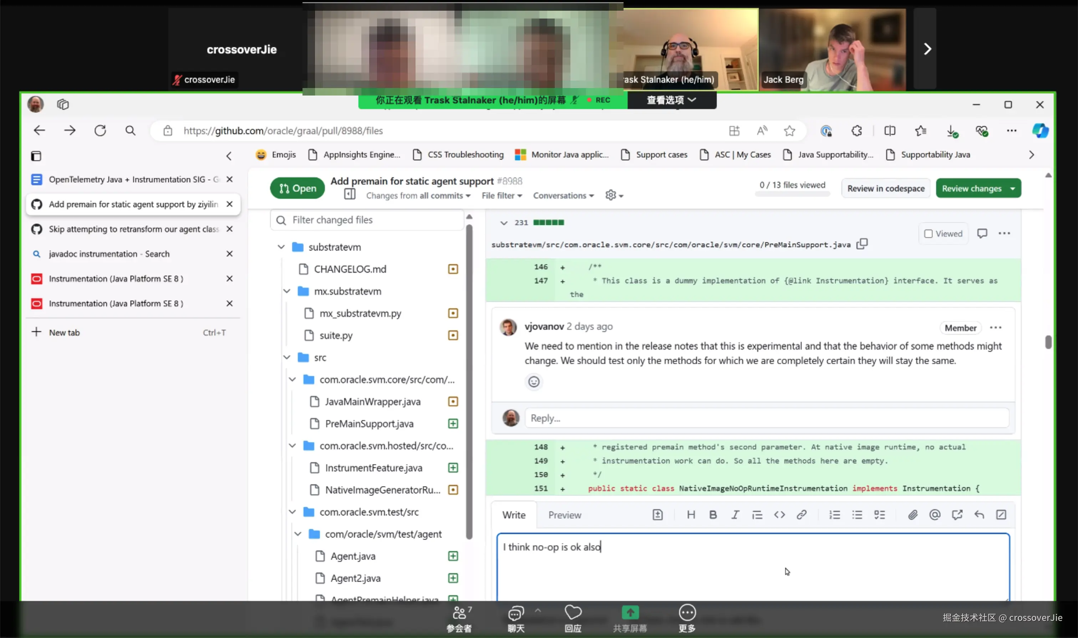Click the Review changes button
This screenshot has width=1078, height=638.
(x=972, y=188)
